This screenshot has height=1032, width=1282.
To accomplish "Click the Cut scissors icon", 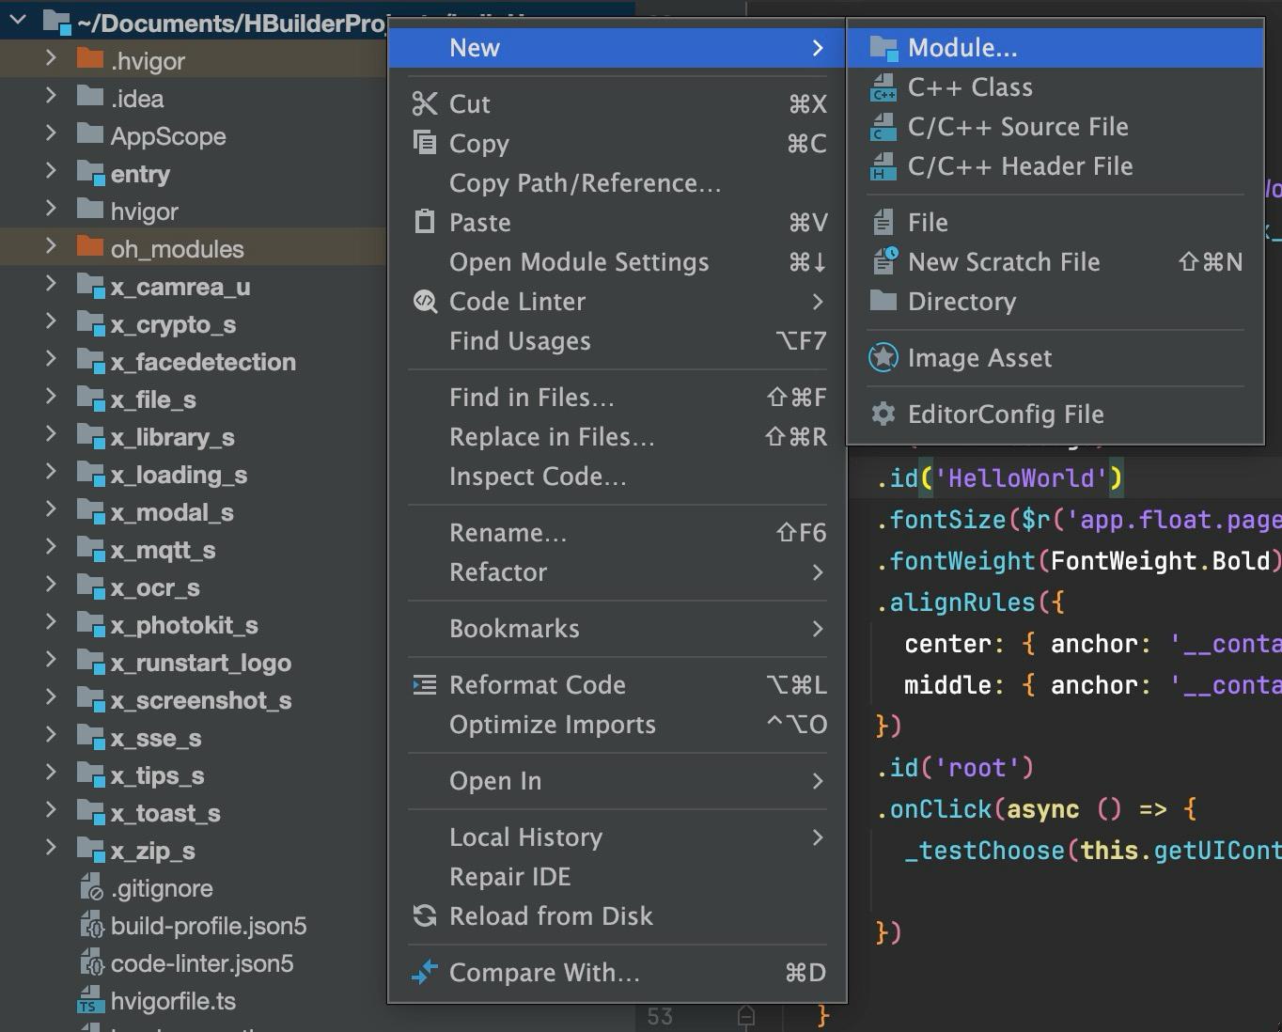I will [425, 104].
